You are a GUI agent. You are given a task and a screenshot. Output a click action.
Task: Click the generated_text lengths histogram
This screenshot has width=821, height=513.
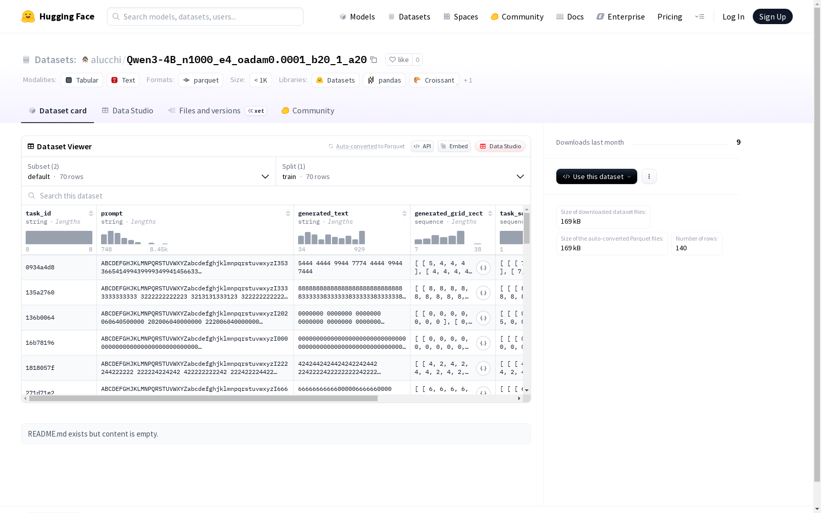tap(331, 238)
